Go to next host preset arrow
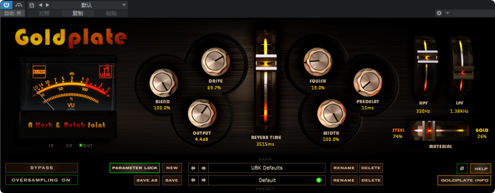The width and height of the screenshot is (495, 193). coord(47,5)
